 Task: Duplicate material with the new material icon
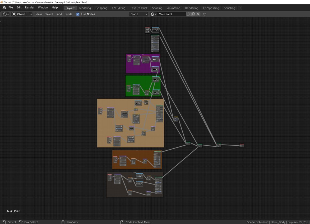point(193,14)
